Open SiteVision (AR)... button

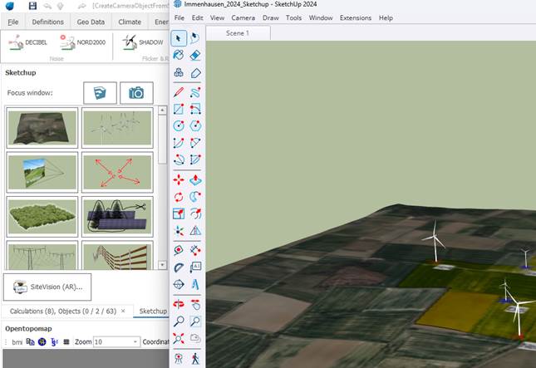tap(47, 287)
